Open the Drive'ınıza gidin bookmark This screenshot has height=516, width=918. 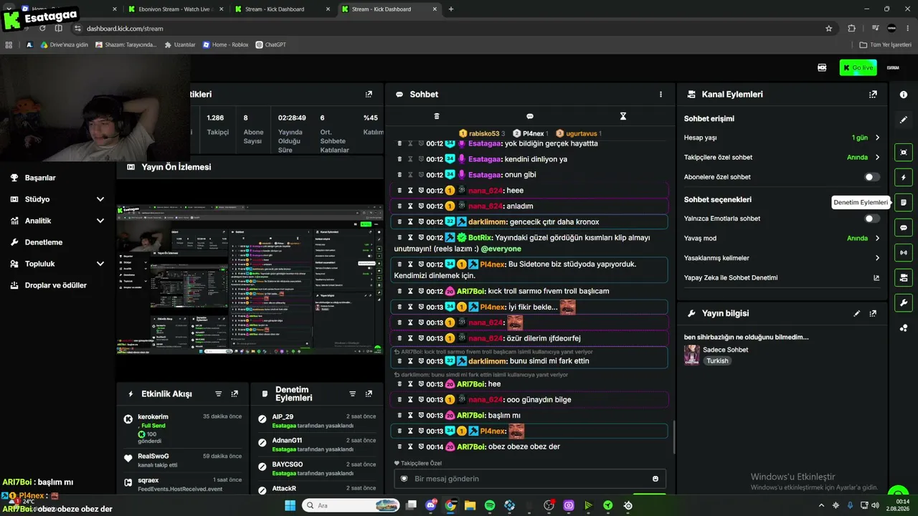tap(65, 44)
